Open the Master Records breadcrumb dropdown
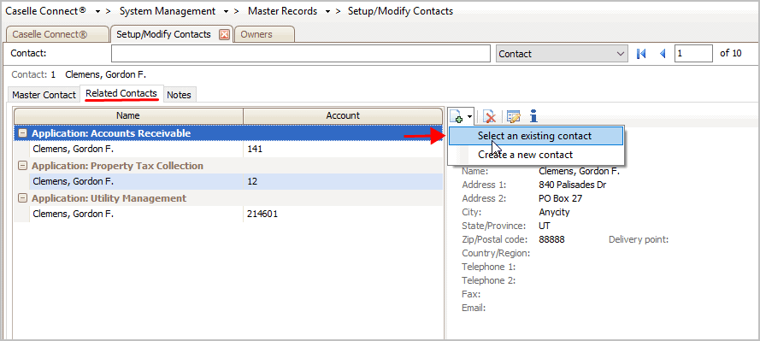 pyautogui.click(x=328, y=11)
